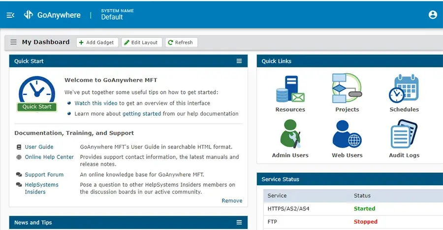Click the Add Gadget button
Screen dimensions: 443x230
(x=97, y=42)
